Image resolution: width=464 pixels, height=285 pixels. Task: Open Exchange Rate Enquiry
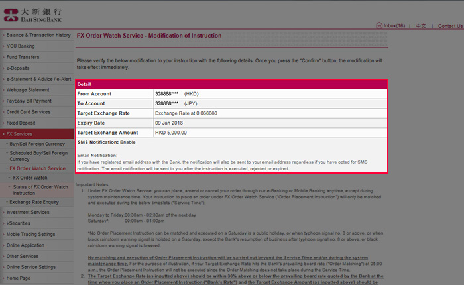(x=34, y=202)
